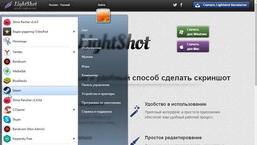Open Программы по умолчанию in Start menu

101,103
